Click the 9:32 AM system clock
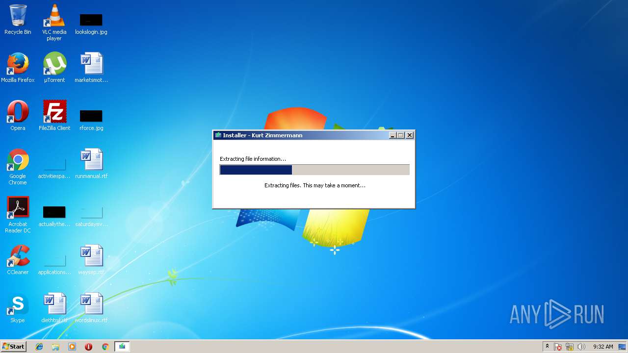Viewport: 628px width, 353px height. point(603,347)
